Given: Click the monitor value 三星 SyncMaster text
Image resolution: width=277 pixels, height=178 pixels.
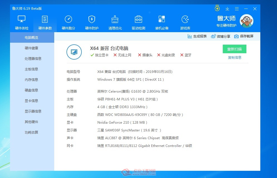Looking at the screenshot, I should (129, 130).
